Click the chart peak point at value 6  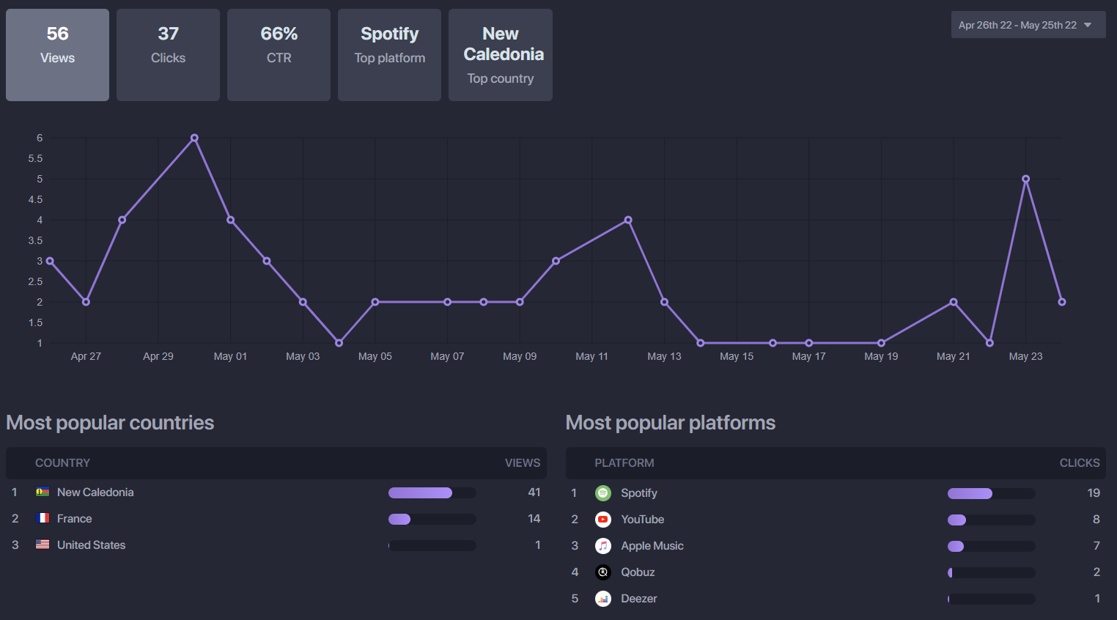194,138
